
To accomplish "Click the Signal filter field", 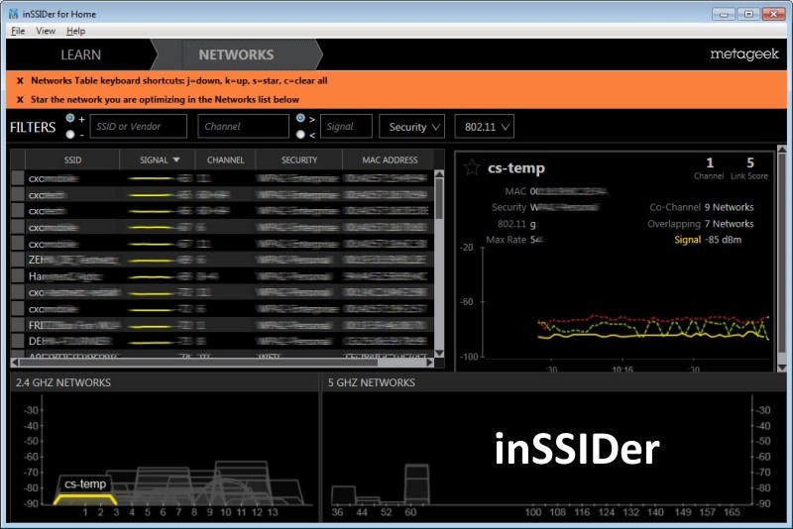I will point(346,127).
